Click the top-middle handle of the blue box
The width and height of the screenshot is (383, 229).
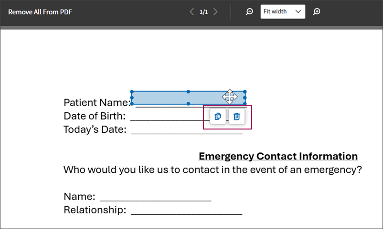[188, 91]
